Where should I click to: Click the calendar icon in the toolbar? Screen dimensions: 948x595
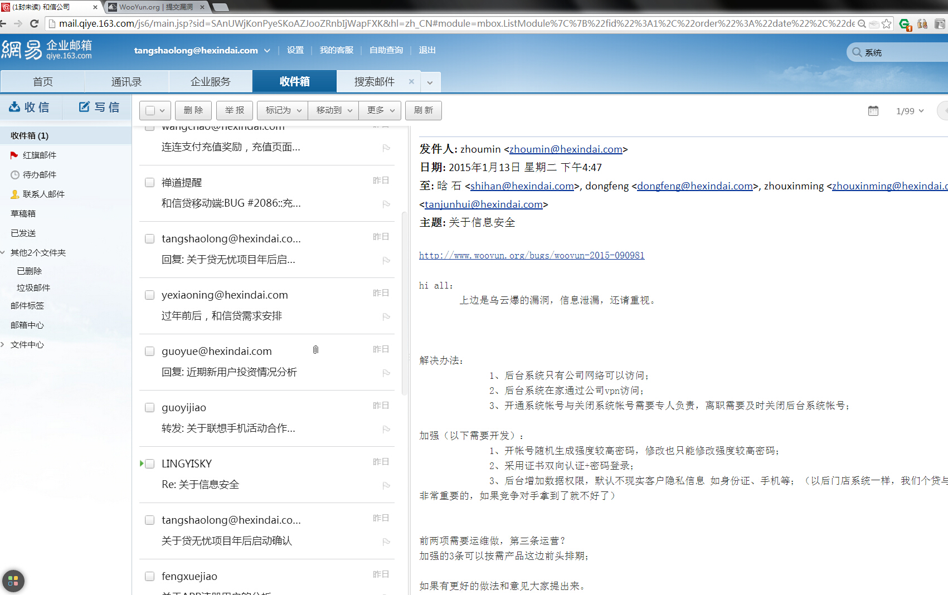[873, 111]
